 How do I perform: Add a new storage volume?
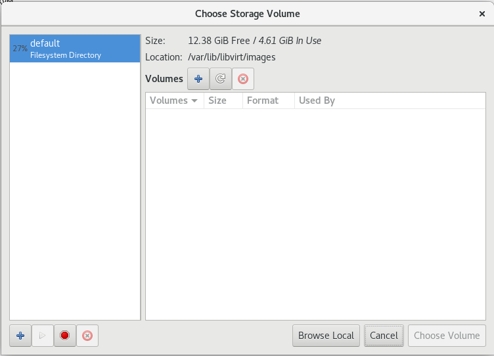[x=198, y=79]
